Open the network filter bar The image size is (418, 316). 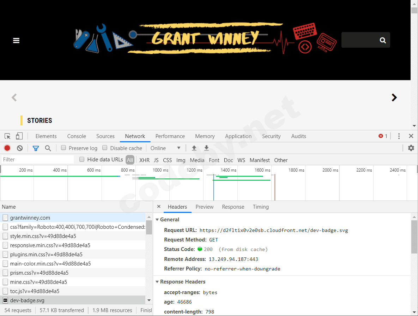coord(36,148)
